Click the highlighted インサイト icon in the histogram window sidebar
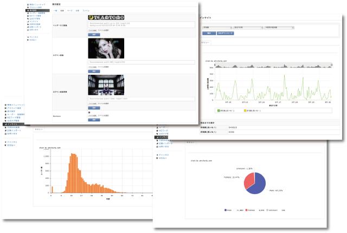This screenshot has height=233, width=347. tap(5, 124)
